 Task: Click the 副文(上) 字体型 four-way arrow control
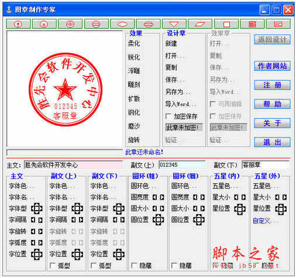pyautogui.click(x=77, y=208)
